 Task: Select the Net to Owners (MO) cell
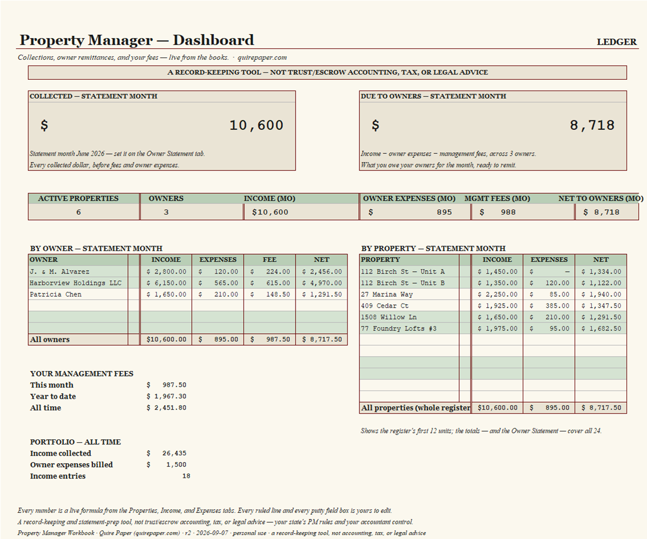606,212
